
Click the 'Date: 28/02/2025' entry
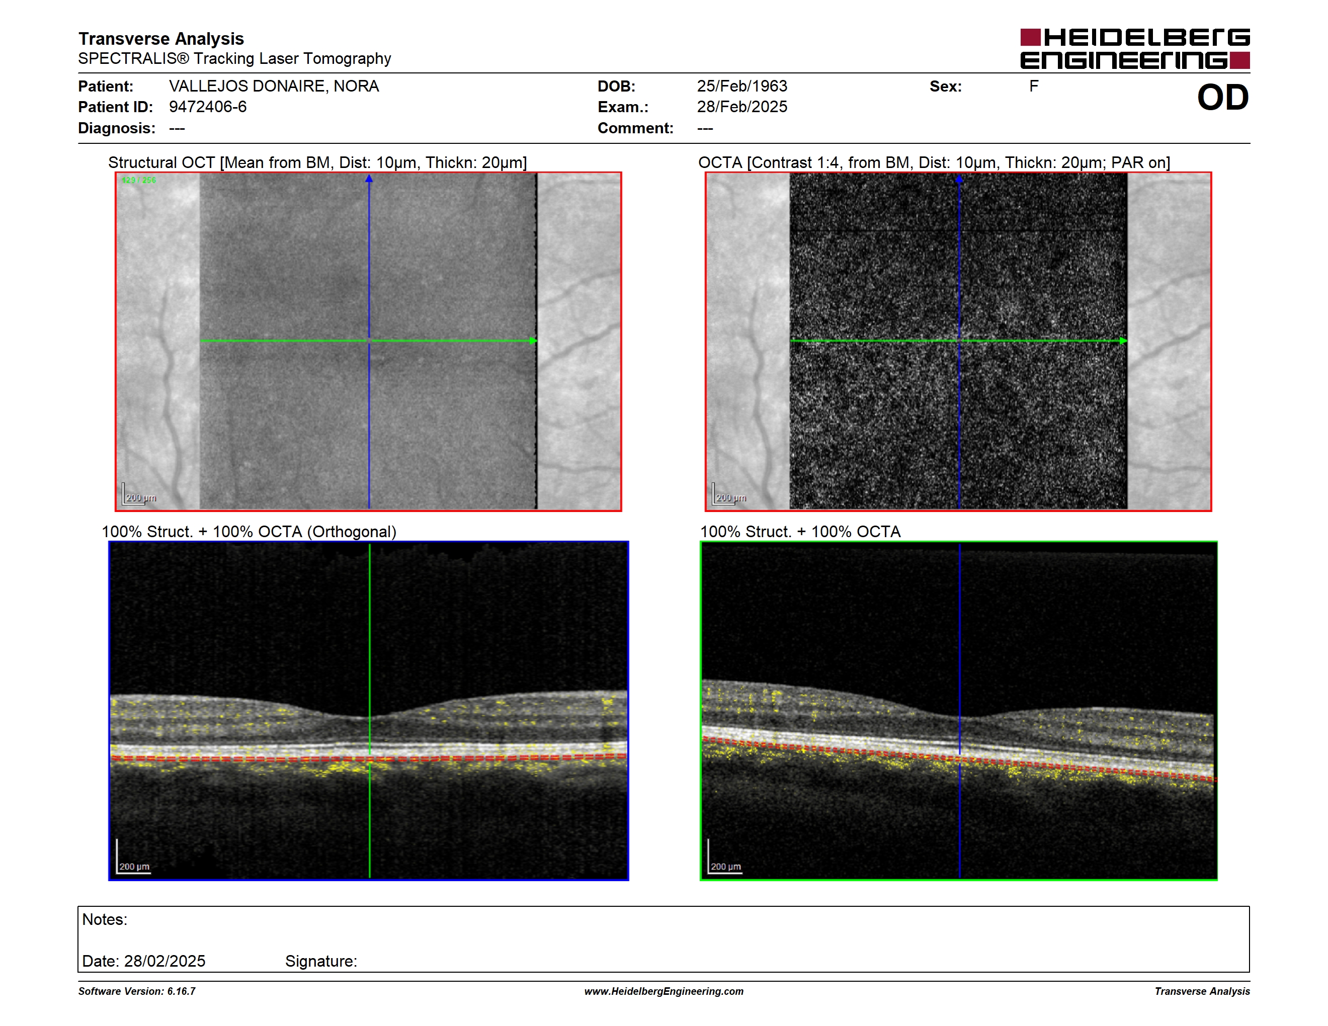click(143, 961)
